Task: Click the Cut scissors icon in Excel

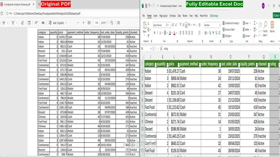Action: pos(148,23)
